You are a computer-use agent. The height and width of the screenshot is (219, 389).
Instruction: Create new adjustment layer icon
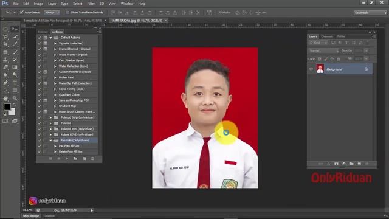[x=344, y=164]
